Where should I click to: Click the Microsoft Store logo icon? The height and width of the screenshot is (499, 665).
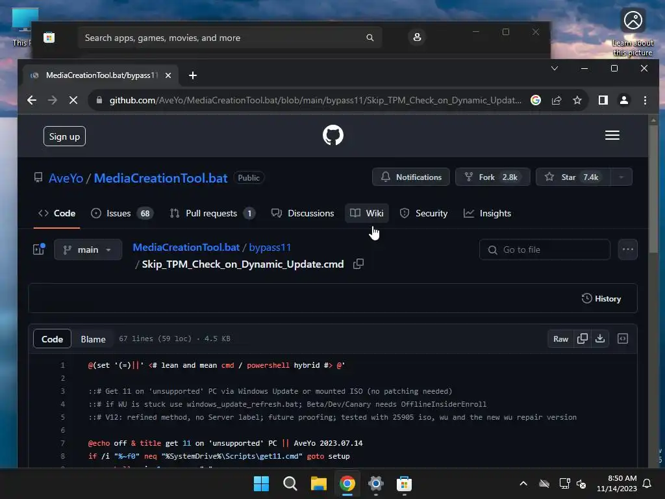(49, 38)
